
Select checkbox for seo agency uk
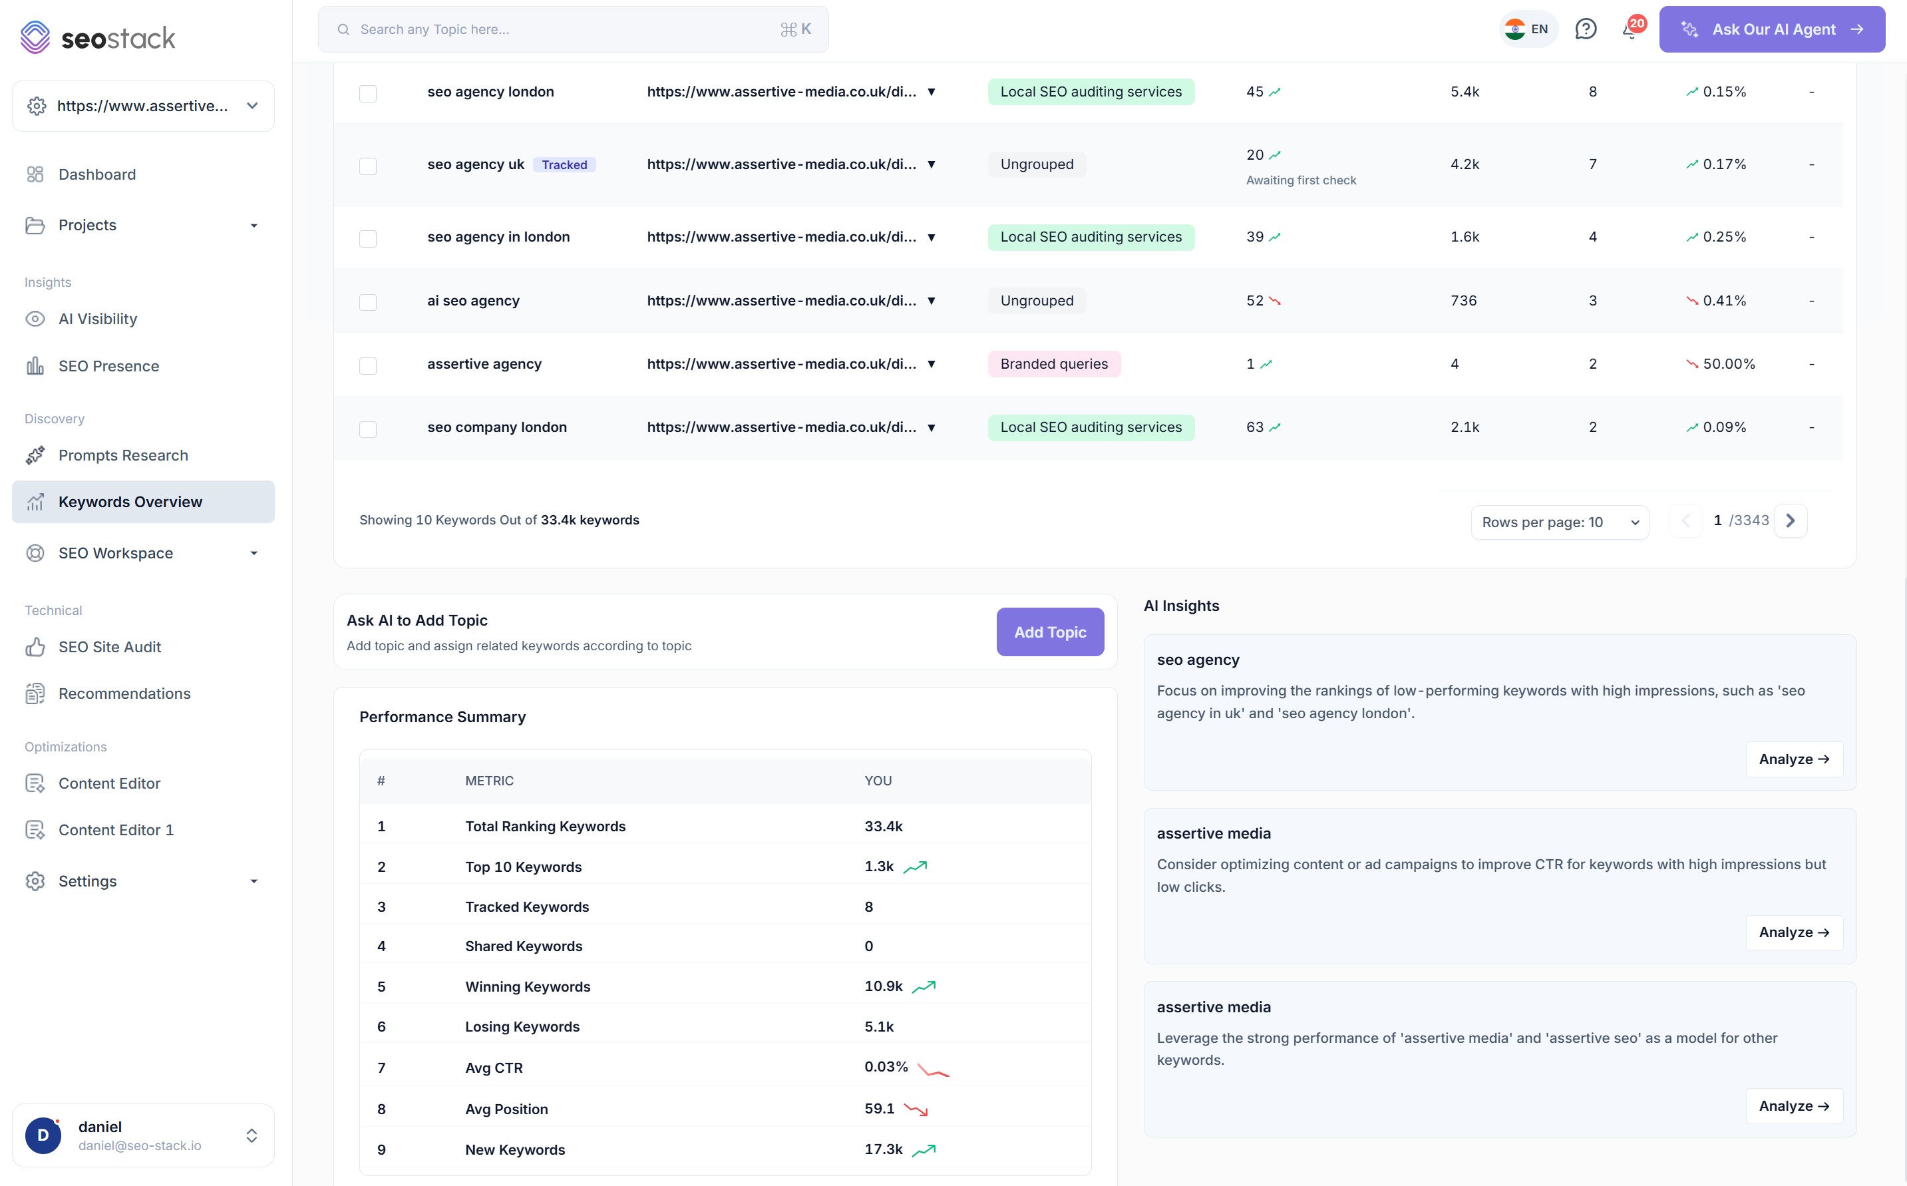368,166
